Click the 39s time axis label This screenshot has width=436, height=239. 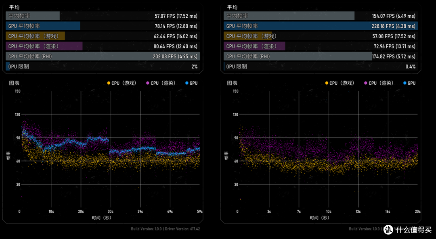click(140, 212)
